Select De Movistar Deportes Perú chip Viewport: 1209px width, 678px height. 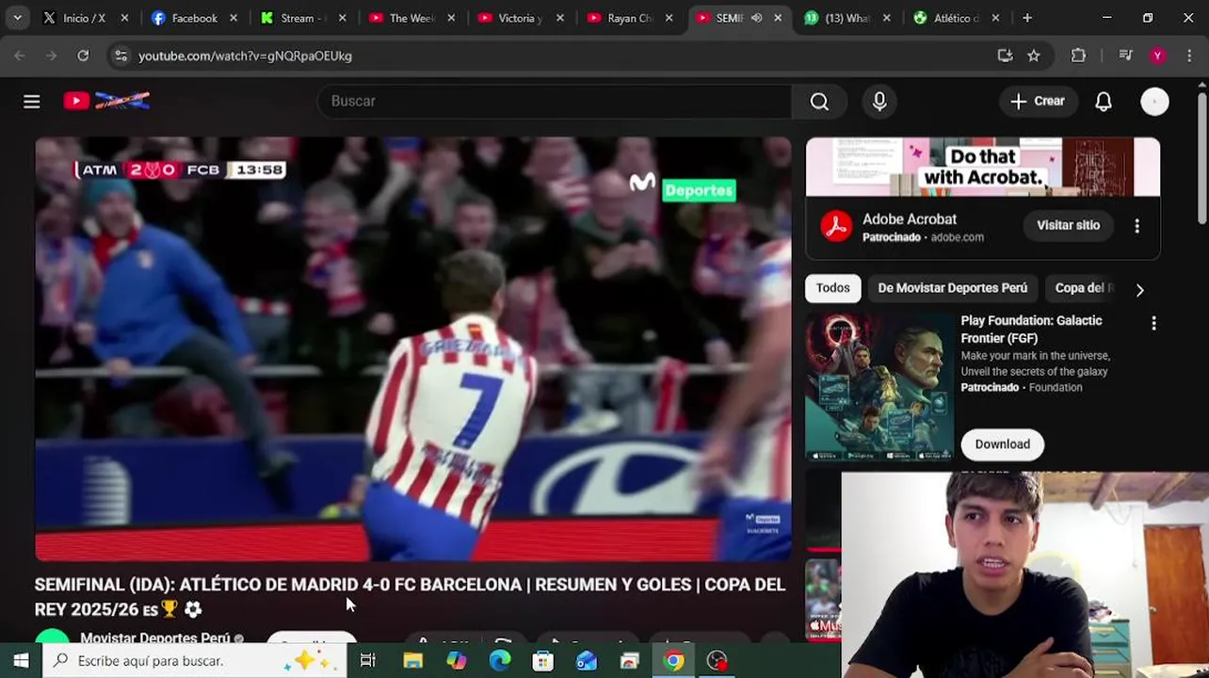[952, 288]
